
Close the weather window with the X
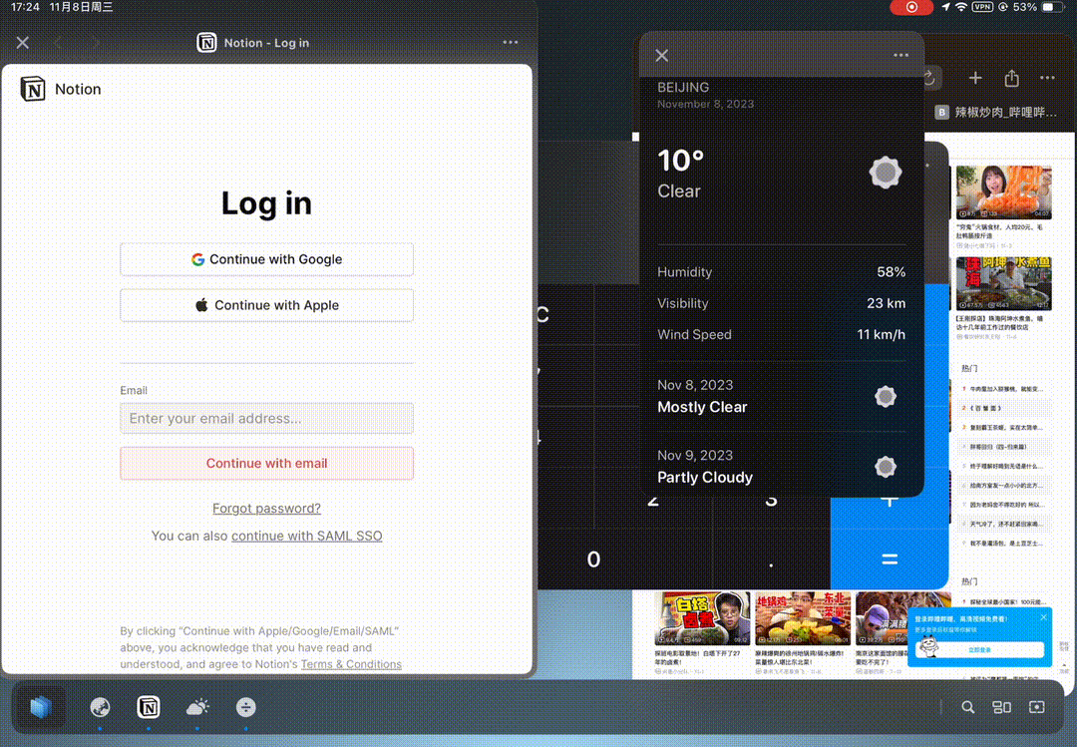tap(661, 56)
